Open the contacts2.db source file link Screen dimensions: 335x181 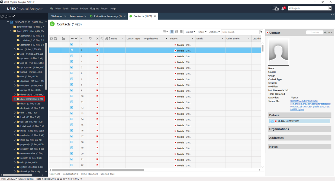311,105
